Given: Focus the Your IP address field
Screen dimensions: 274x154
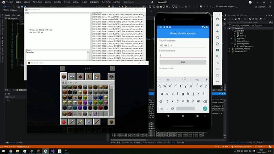Looking at the screenshot, I should [x=183, y=45].
